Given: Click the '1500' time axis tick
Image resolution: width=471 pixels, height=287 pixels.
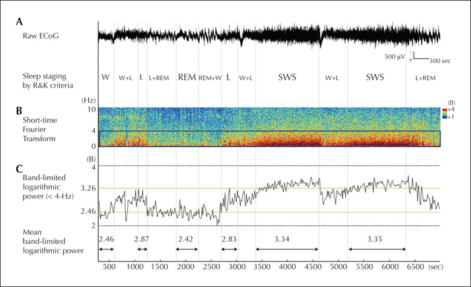Looking at the screenshot, I should [159, 267].
